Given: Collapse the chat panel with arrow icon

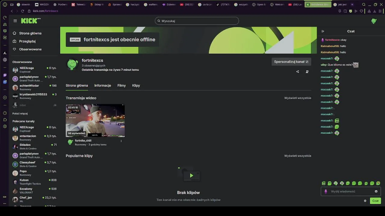Looking at the screenshot, I should click(x=323, y=31).
